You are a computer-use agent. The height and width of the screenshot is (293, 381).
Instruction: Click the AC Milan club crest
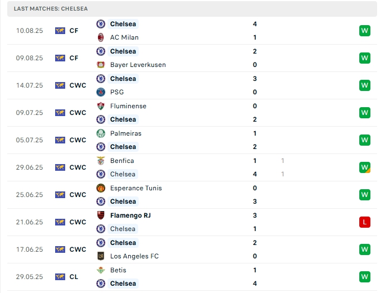click(x=101, y=37)
